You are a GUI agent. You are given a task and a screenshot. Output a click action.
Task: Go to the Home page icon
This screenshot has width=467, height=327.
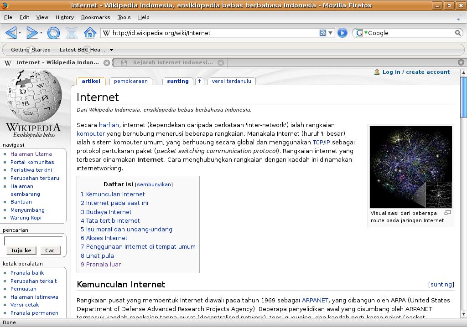pos(90,33)
